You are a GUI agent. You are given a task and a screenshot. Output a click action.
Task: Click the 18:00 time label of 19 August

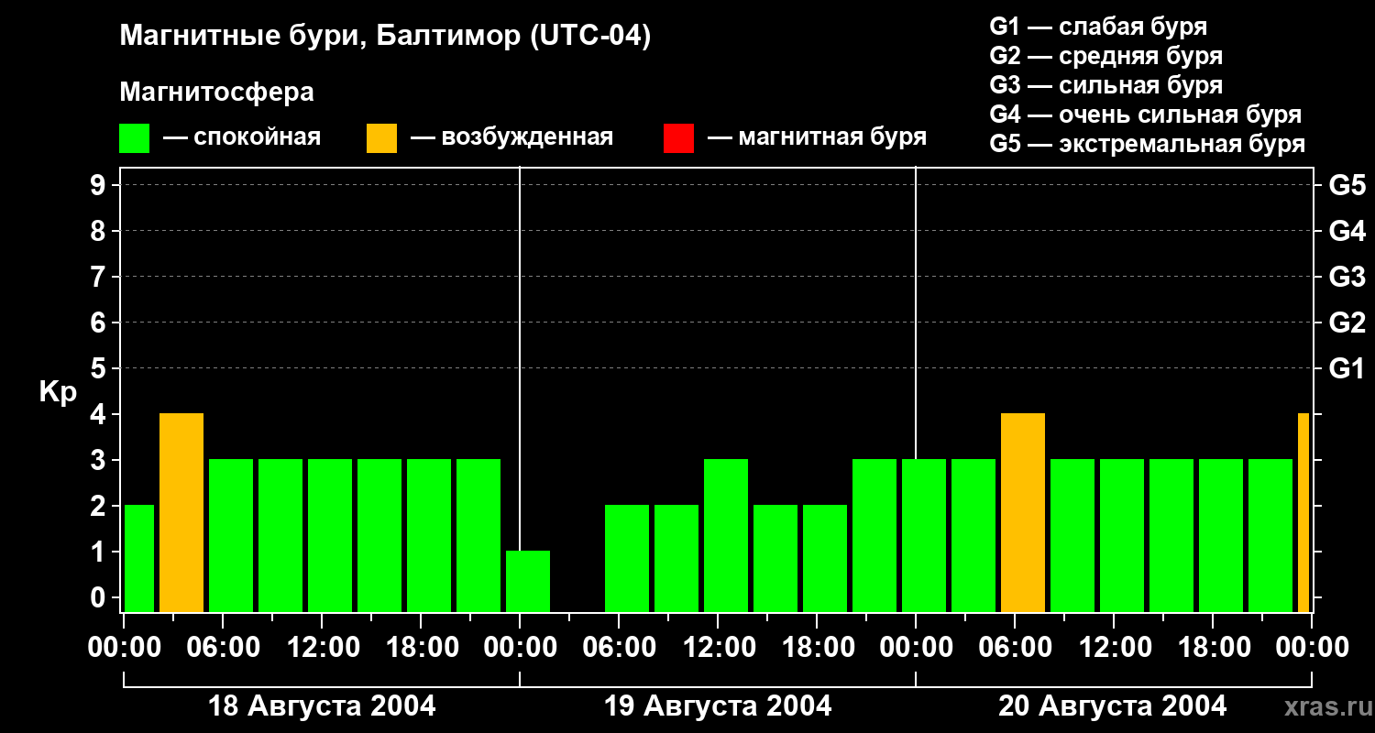(817, 648)
